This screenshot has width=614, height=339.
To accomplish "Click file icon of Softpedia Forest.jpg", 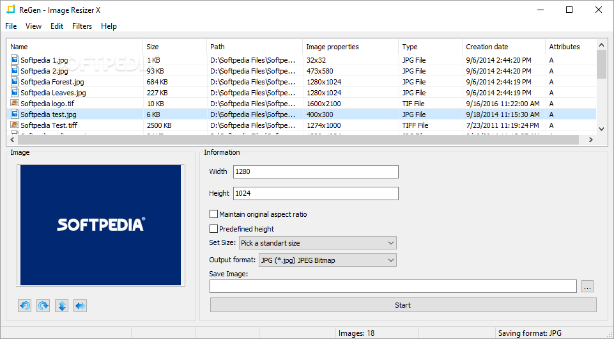I will (x=15, y=81).
